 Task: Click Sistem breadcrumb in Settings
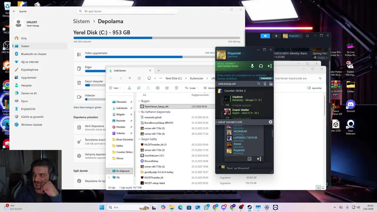pyautogui.click(x=81, y=21)
